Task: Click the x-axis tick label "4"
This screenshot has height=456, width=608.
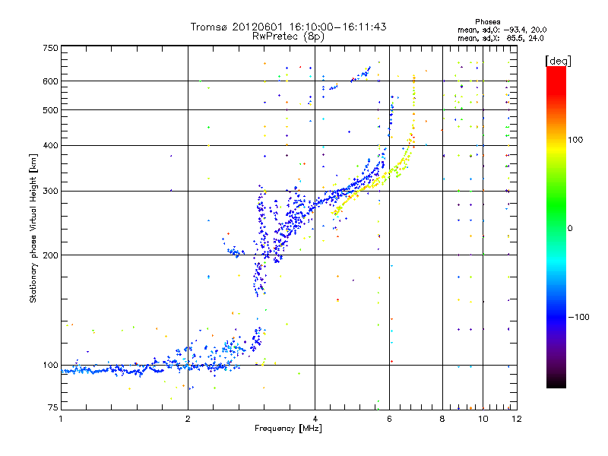Action: tap(315, 419)
